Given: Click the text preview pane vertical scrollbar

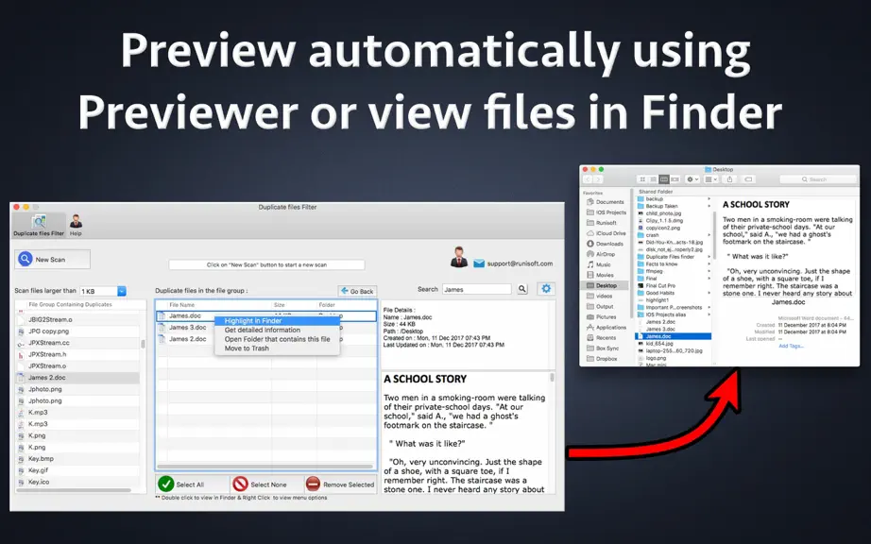Looking at the screenshot, I should 552,378.
